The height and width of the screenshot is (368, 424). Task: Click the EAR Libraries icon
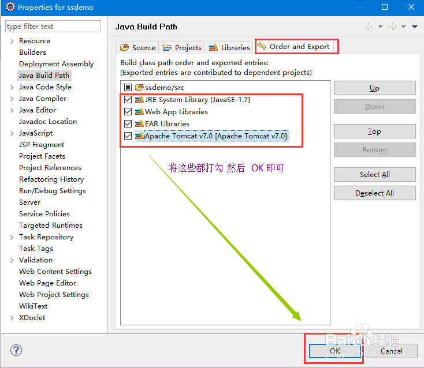point(139,123)
